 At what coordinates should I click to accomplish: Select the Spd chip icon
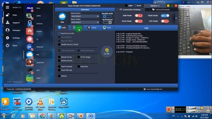click(29, 70)
